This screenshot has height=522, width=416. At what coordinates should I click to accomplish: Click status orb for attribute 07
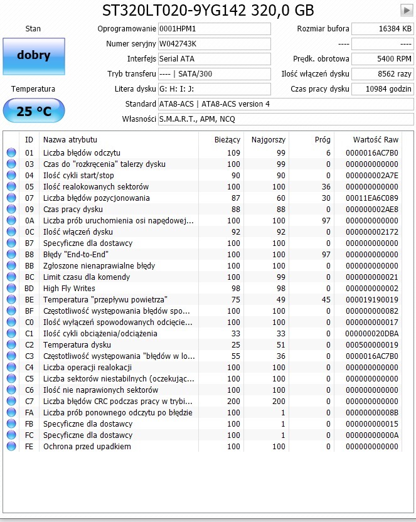(11, 198)
